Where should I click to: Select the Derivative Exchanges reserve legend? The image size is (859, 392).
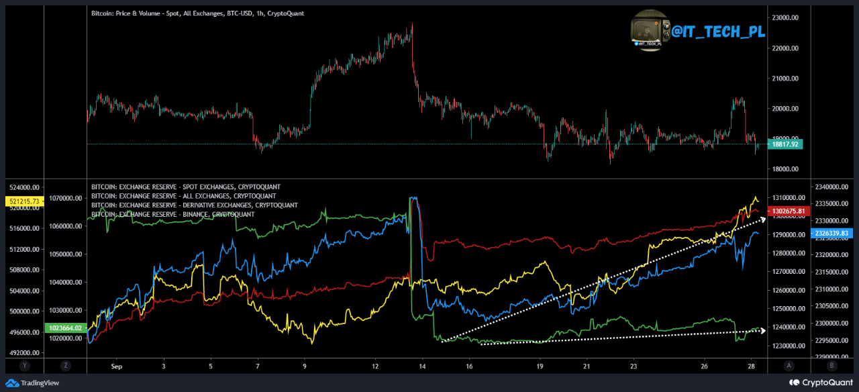point(194,205)
